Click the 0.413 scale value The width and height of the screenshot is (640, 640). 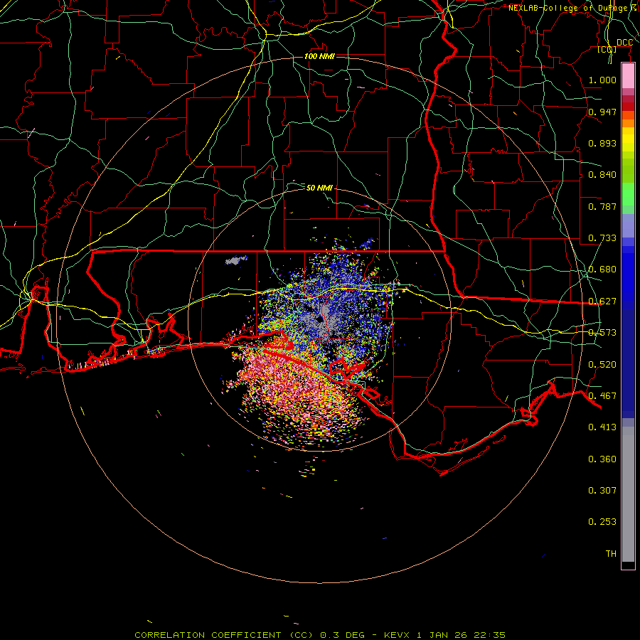click(602, 427)
